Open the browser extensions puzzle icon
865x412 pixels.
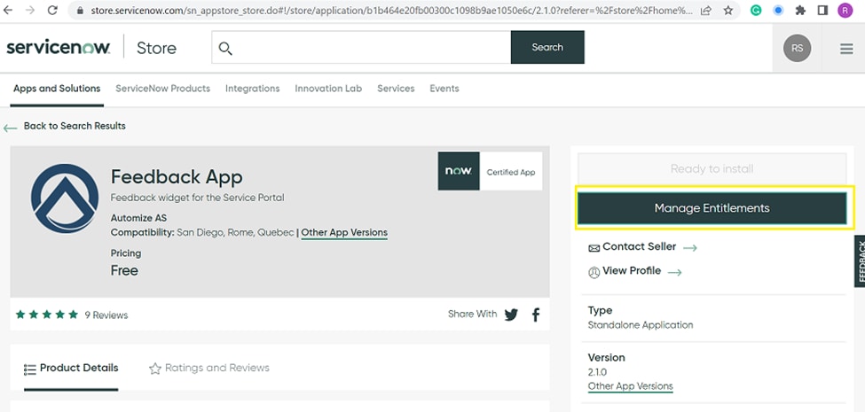(x=800, y=11)
